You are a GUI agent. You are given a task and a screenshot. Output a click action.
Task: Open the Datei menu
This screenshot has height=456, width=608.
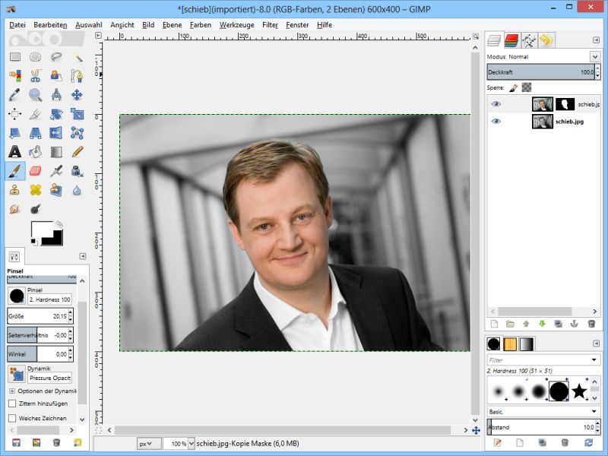pyautogui.click(x=17, y=25)
